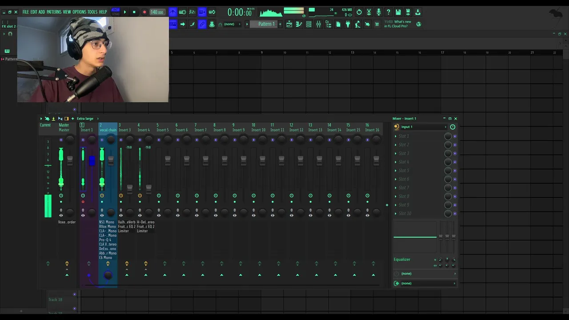Toggle loop recording
569x320 pixels.
point(212,12)
